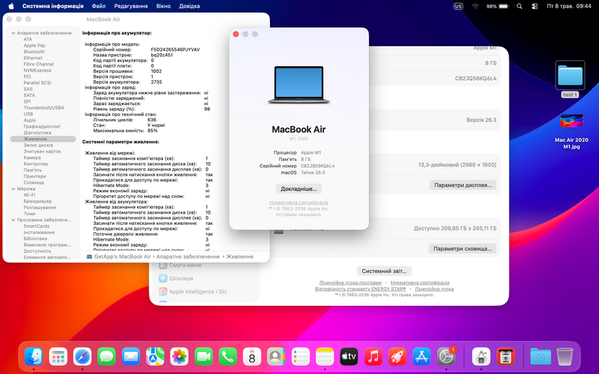This screenshot has width=599, height=374.
Task: Open the Довідка menu
Action: pos(189,6)
